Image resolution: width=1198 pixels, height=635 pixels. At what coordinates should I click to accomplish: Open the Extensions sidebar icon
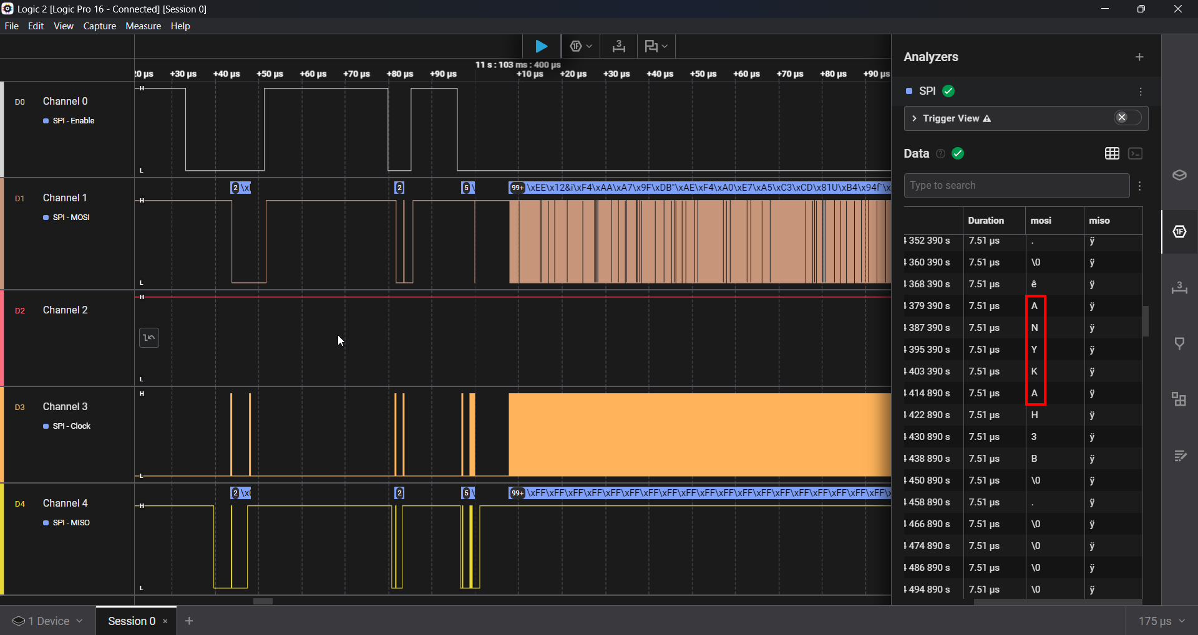tap(1179, 399)
